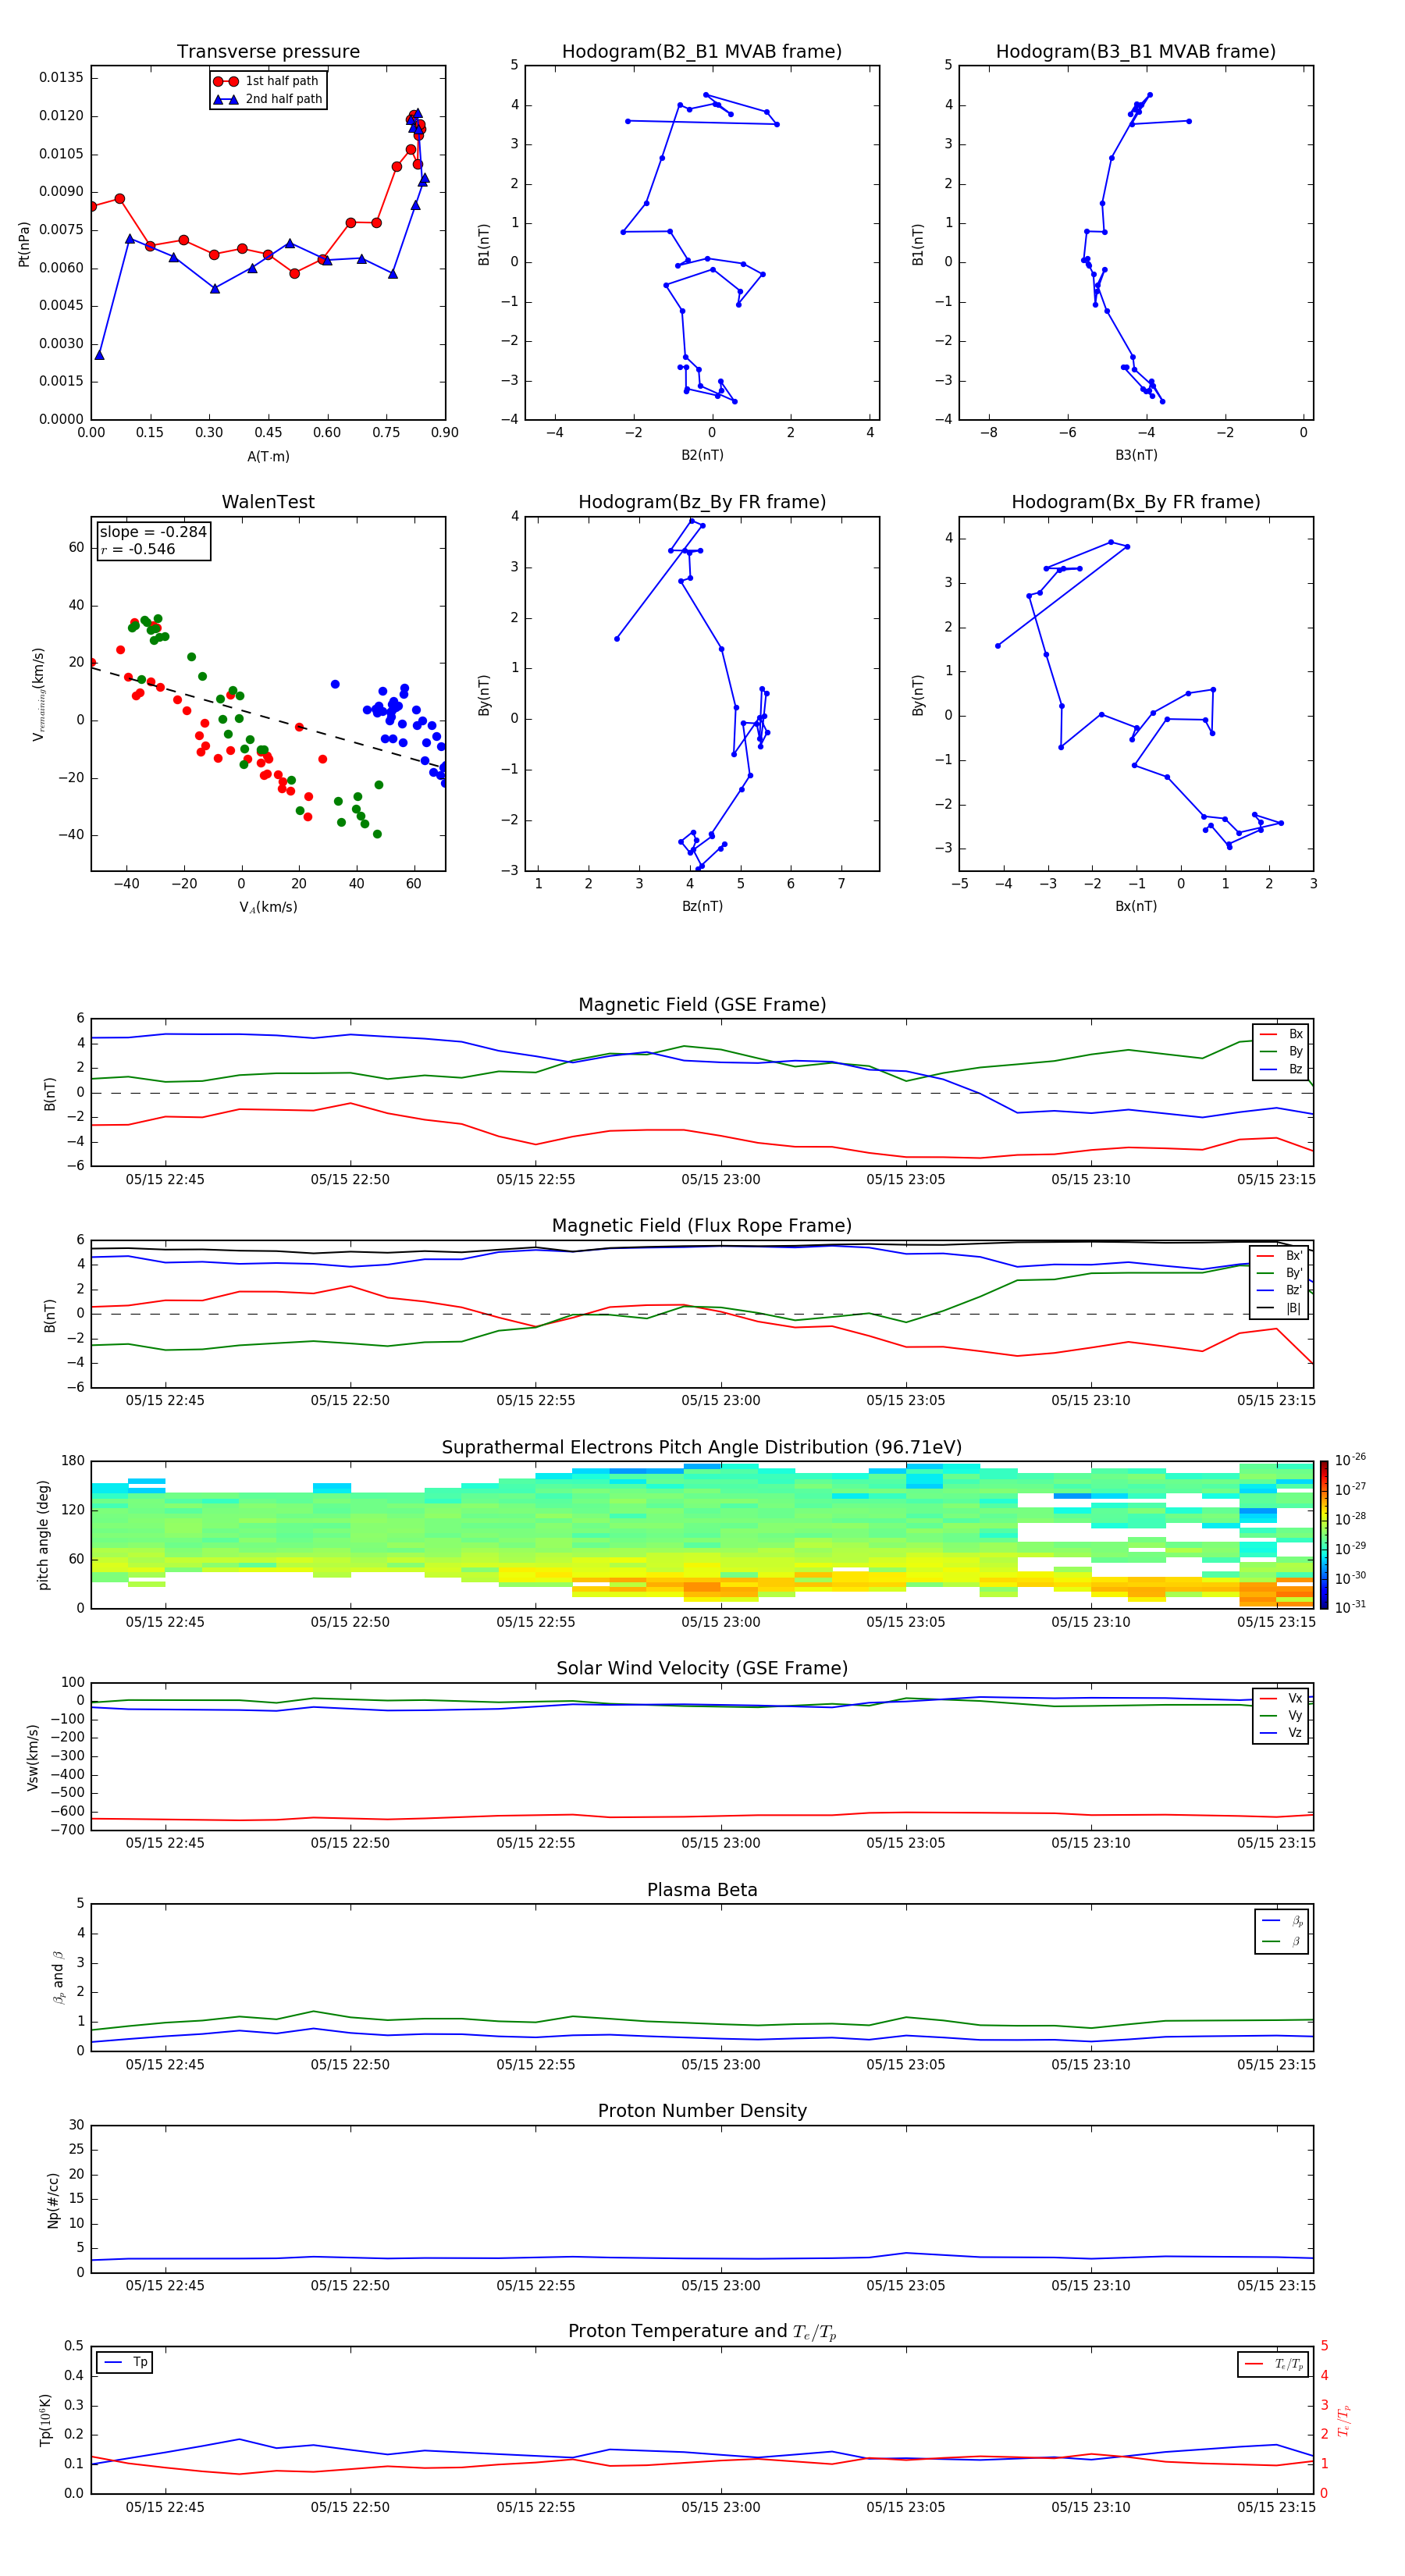The image size is (1405, 2576).
Task: Click the Suprathermal Electrons Pitch Angle Distribution title
Action: click(x=702, y=1447)
